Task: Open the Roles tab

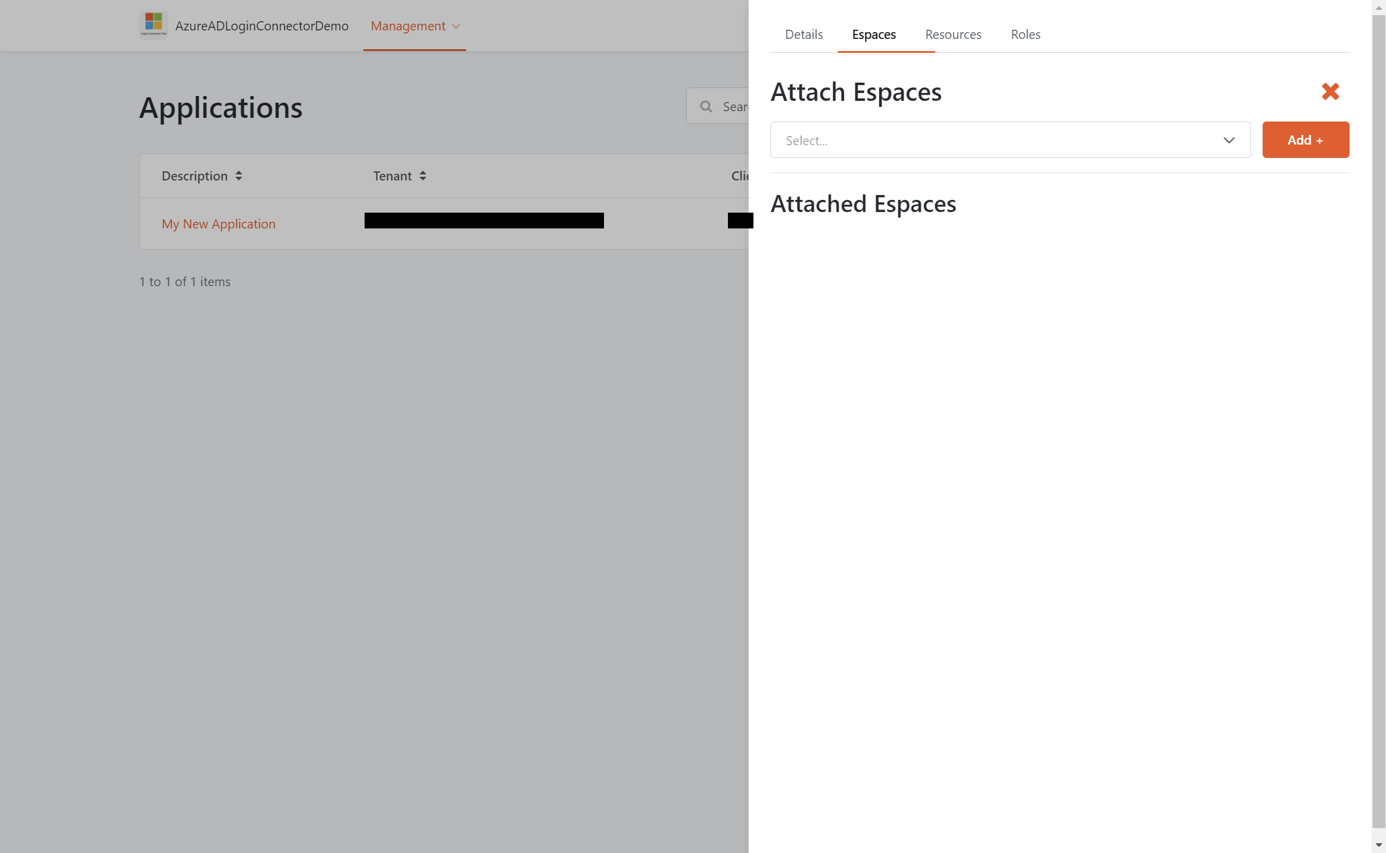Action: click(x=1025, y=34)
